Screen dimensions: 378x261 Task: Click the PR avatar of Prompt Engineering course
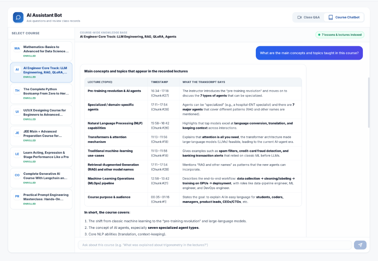(17, 196)
